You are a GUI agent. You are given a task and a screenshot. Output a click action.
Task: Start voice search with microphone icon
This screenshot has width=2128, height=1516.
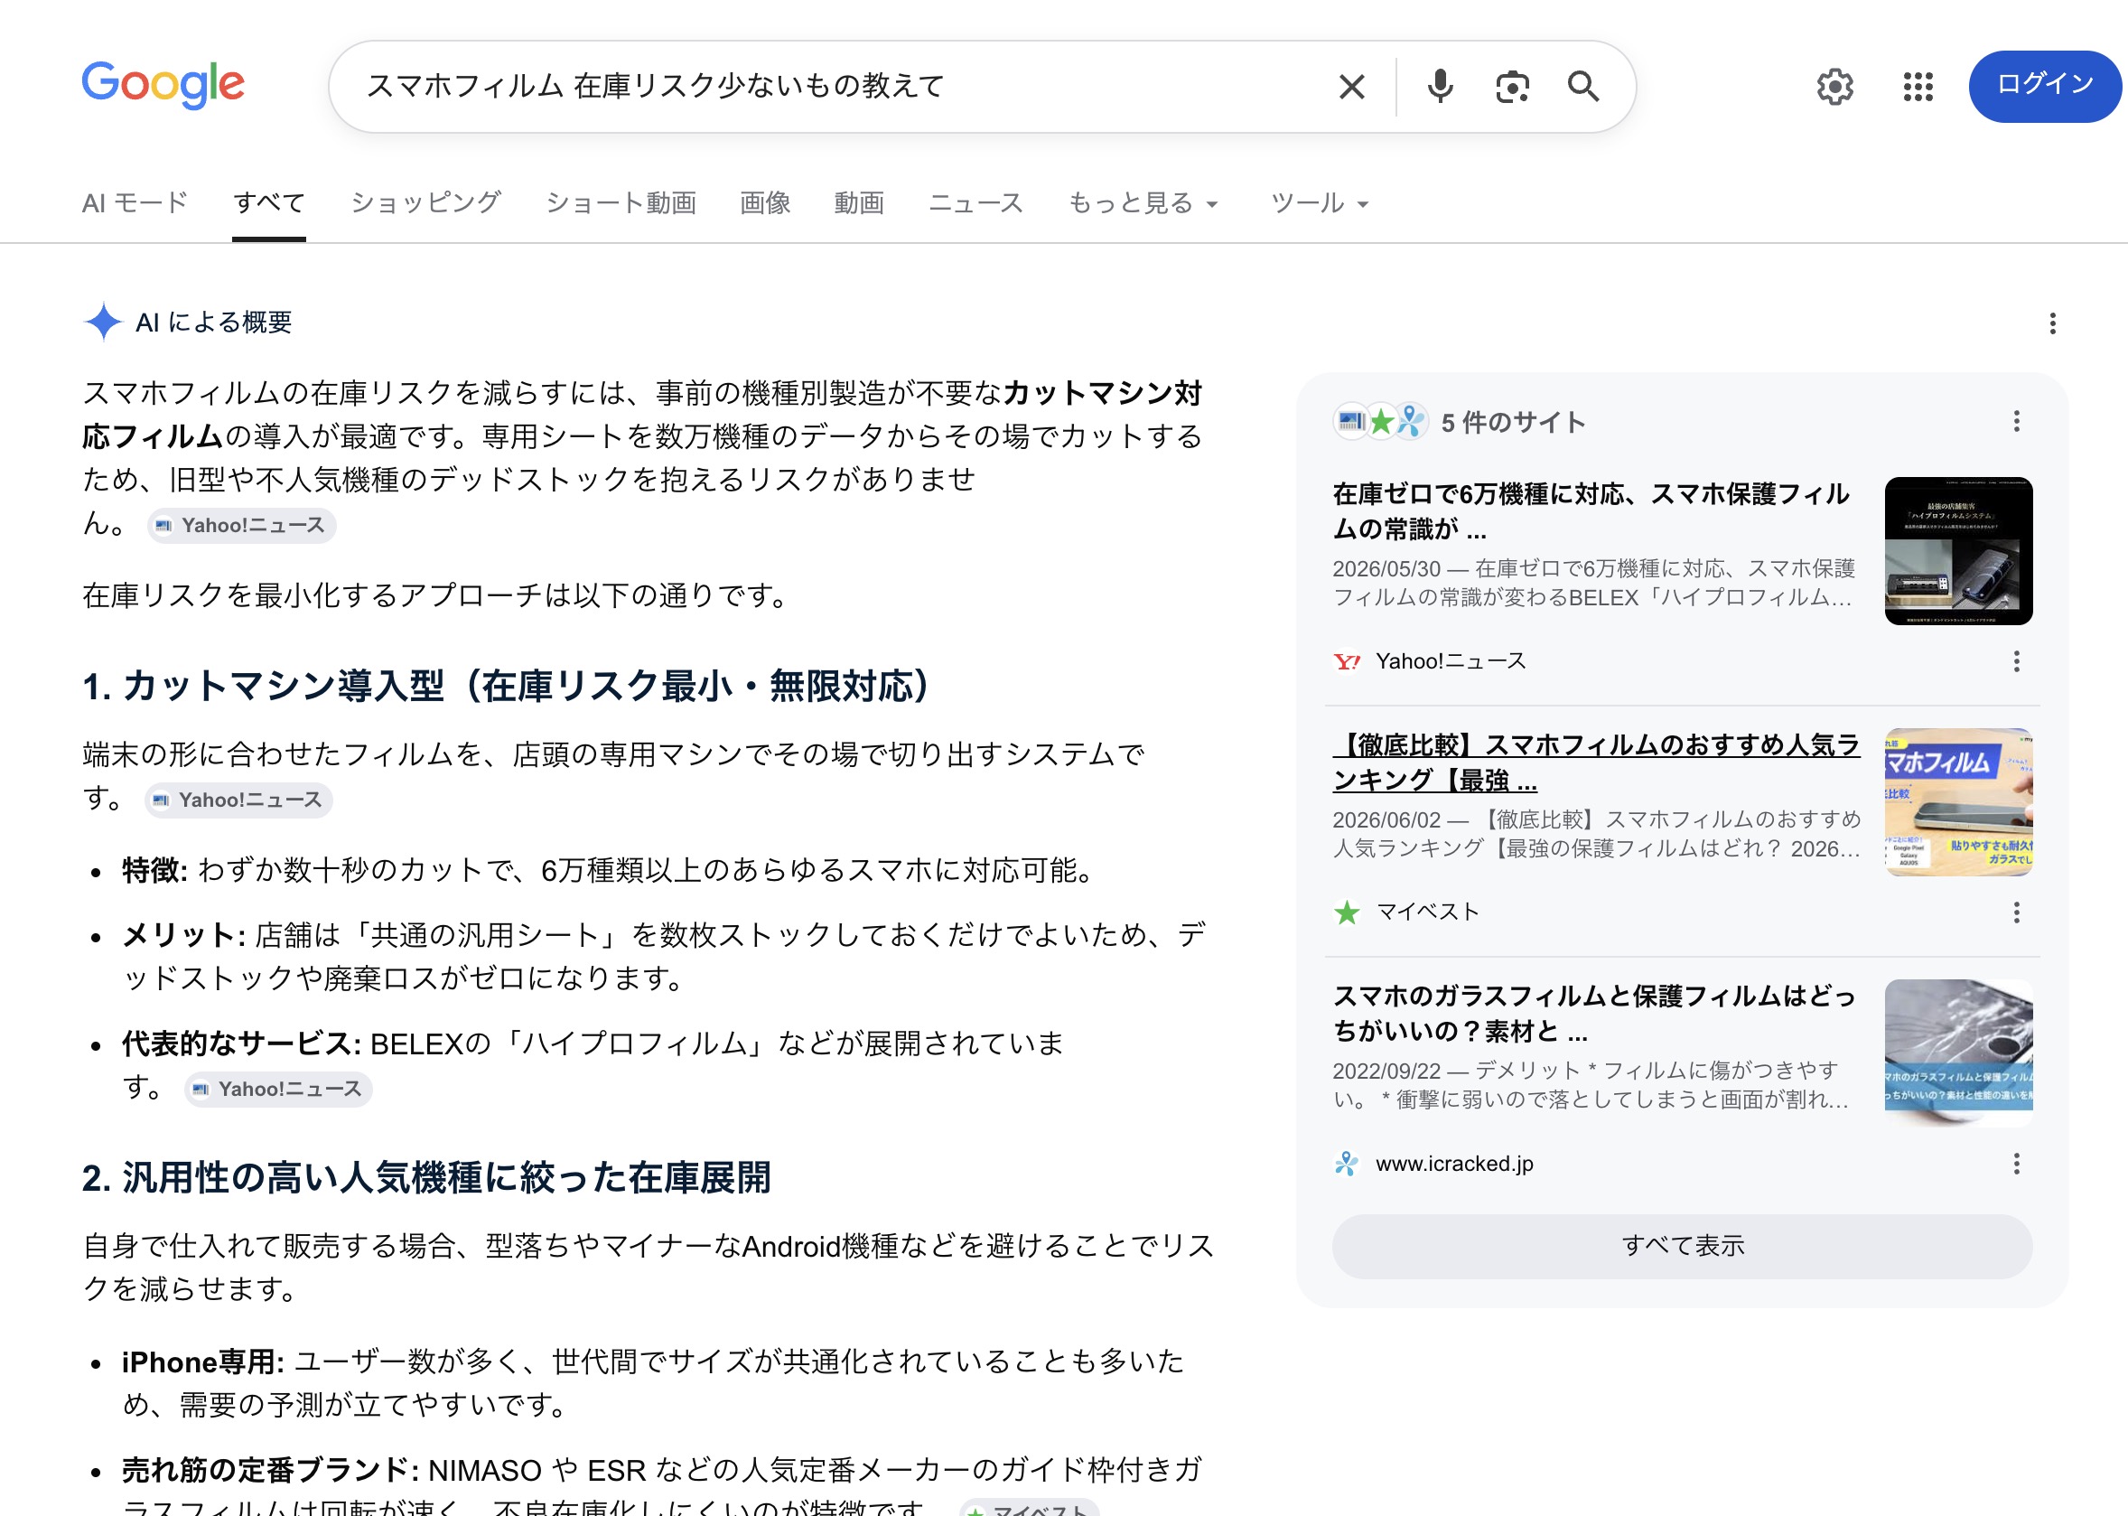coord(1439,87)
